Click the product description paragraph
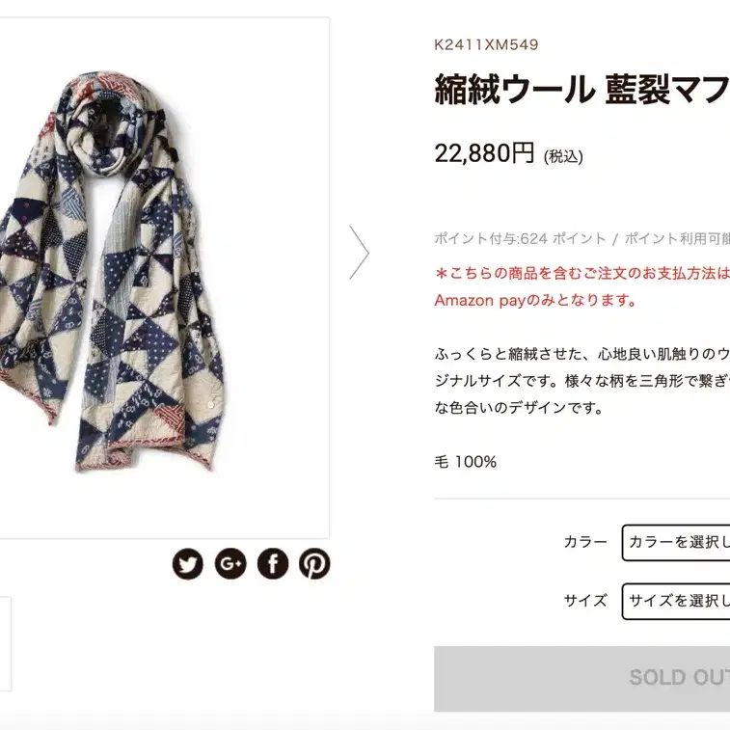This screenshot has width=730, height=730. [581, 381]
